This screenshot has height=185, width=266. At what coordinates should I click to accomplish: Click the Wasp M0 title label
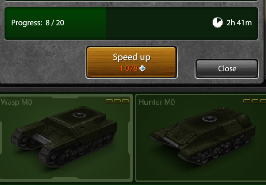click(16, 102)
